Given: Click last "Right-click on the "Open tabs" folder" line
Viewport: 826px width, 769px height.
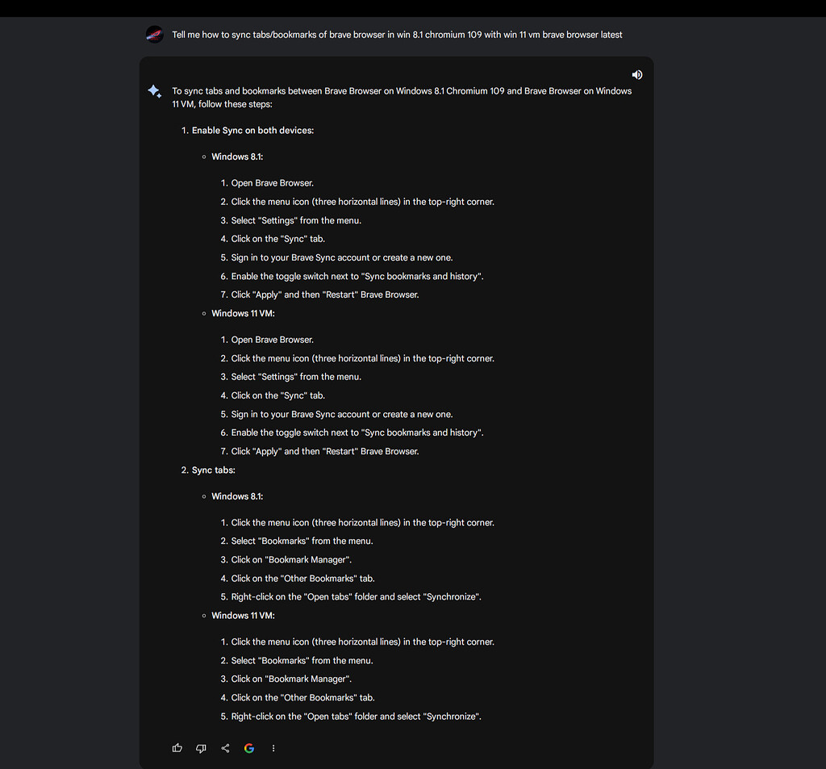Looking at the screenshot, I should tap(356, 717).
